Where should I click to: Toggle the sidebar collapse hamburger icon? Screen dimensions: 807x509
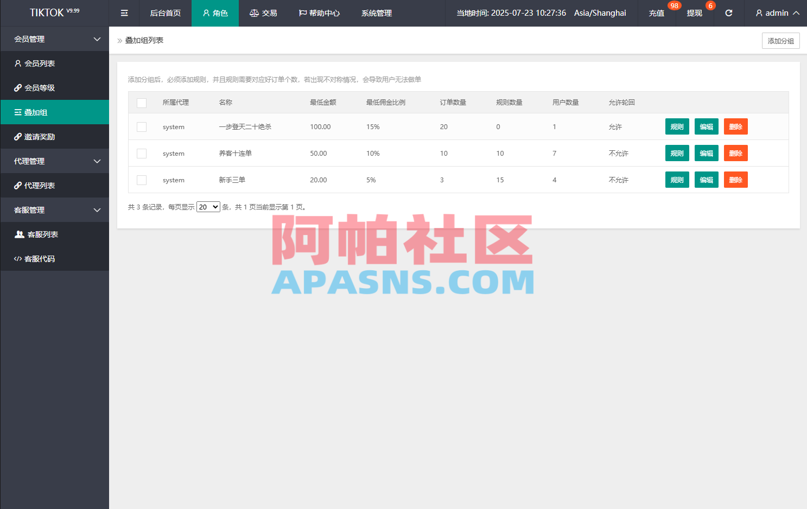[x=124, y=13]
